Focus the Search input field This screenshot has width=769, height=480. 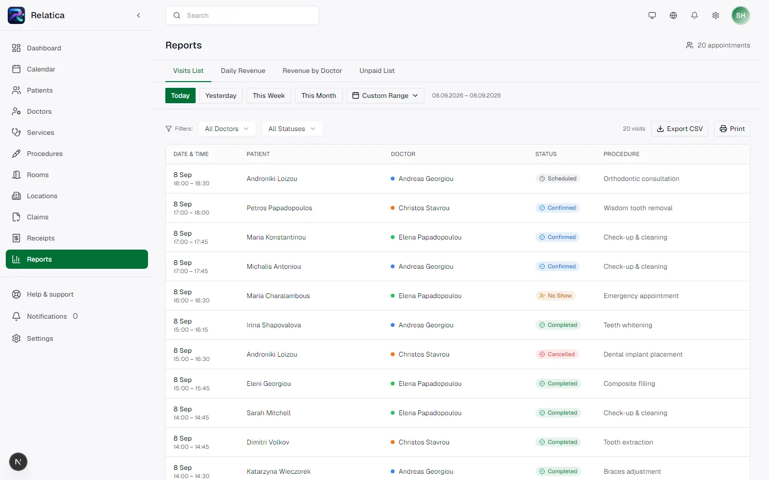(242, 15)
